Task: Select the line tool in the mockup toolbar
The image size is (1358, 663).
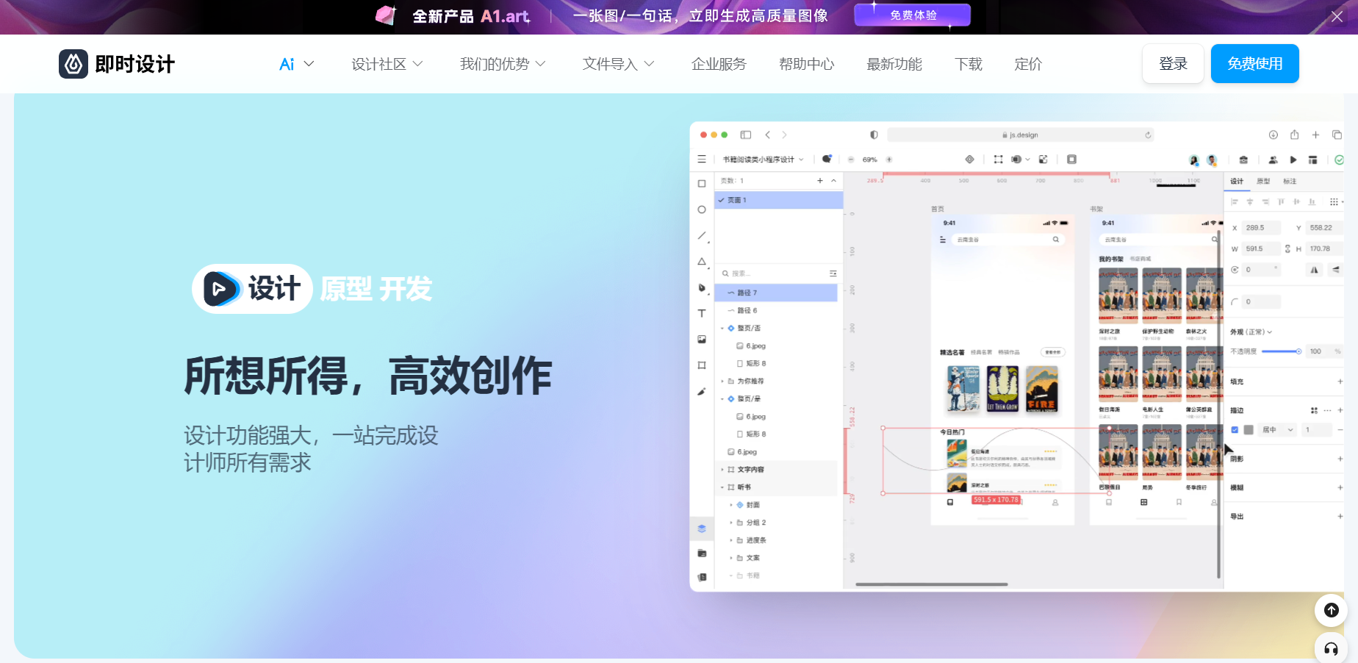Action: (702, 236)
